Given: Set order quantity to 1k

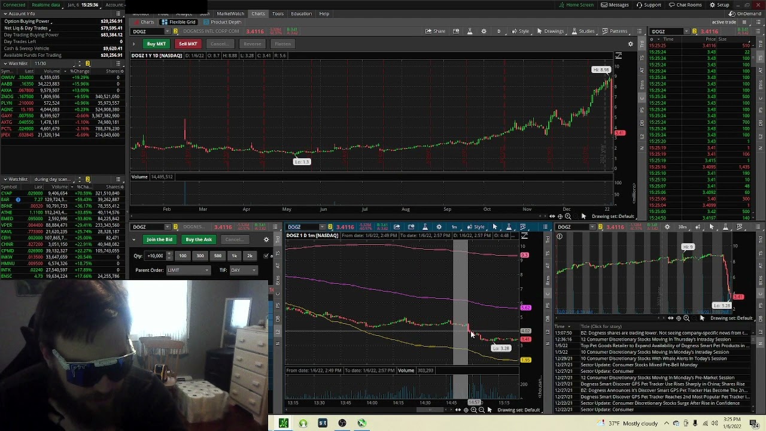Looking at the screenshot, I should pyautogui.click(x=234, y=256).
